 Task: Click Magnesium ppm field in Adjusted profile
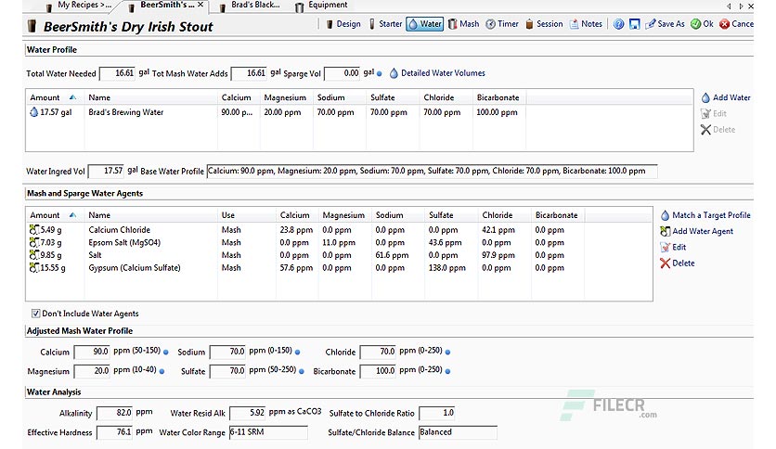point(92,371)
